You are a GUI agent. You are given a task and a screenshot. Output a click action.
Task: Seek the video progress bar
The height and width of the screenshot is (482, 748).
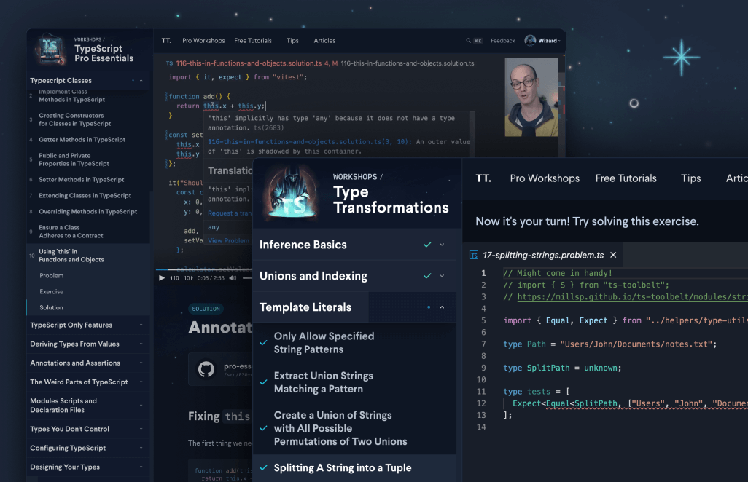pos(204,269)
